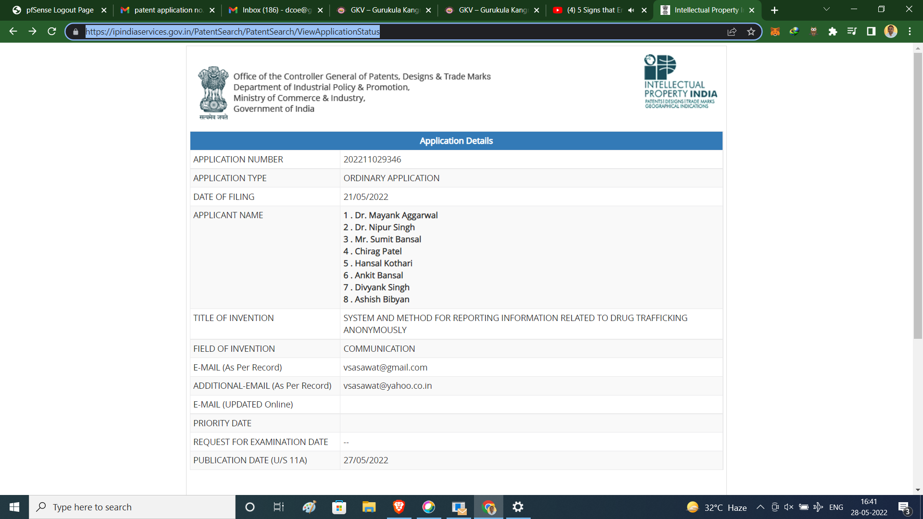The height and width of the screenshot is (519, 923).
Task: Go back to previous page
Action: pos(13,32)
